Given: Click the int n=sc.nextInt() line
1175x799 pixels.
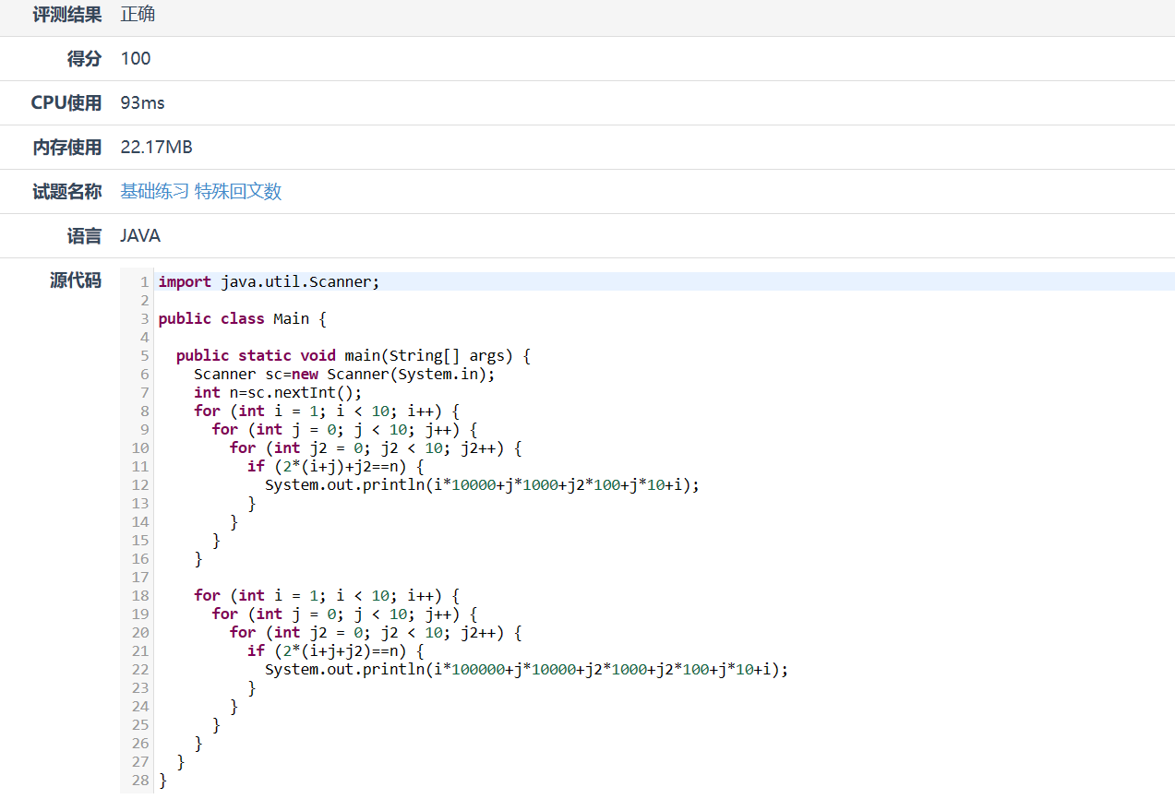Looking at the screenshot, I should coord(278,393).
